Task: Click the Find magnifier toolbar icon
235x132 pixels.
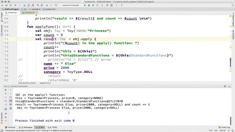Action: [x=38, y=5]
